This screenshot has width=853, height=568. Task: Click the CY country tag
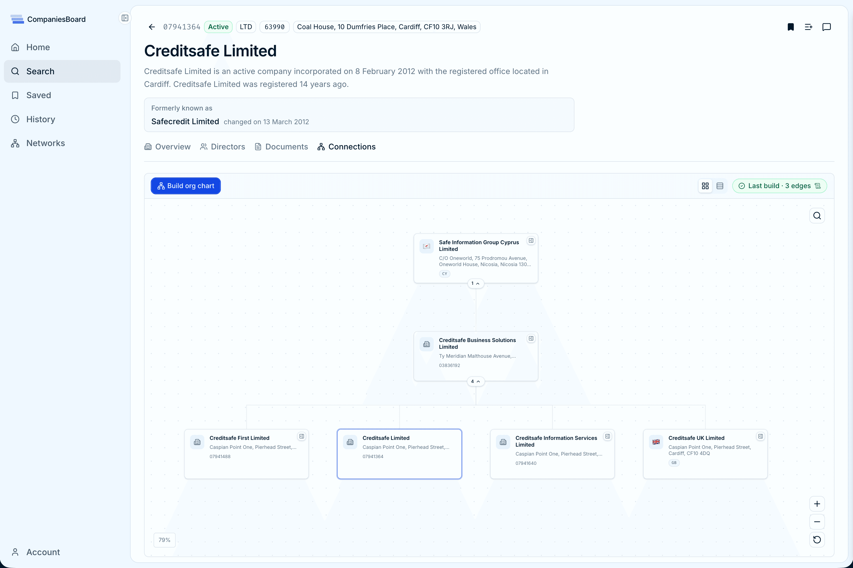click(445, 274)
